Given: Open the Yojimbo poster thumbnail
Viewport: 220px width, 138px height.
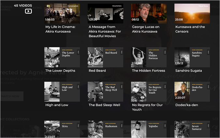Looking at the screenshot, I should (149, 129).
